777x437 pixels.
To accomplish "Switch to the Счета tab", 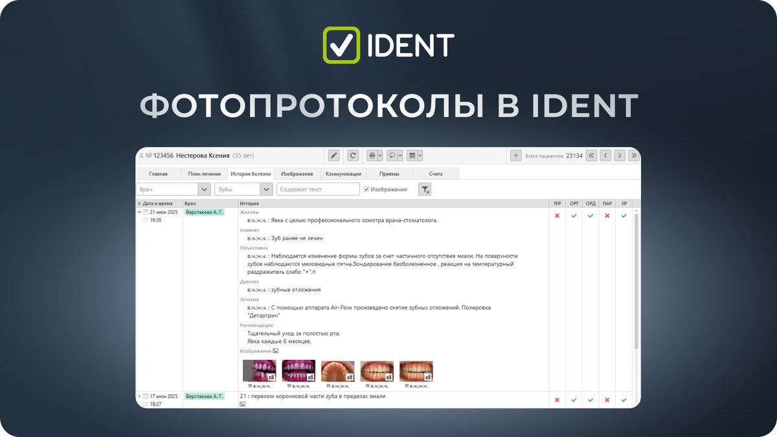I will pyautogui.click(x=436, y=174).
